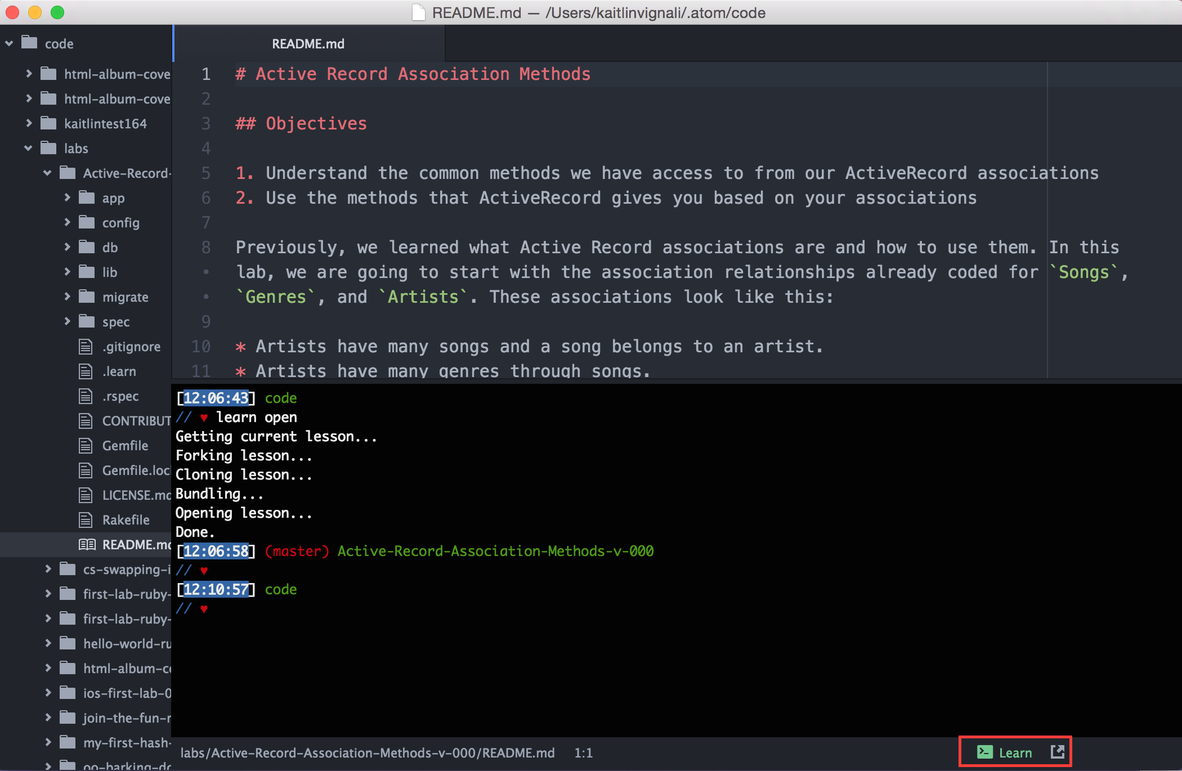This screenshot has width=1182, height=771.
Task: Click the green Learn terminal icon in the status bar
Action: [x=984, y=752]
